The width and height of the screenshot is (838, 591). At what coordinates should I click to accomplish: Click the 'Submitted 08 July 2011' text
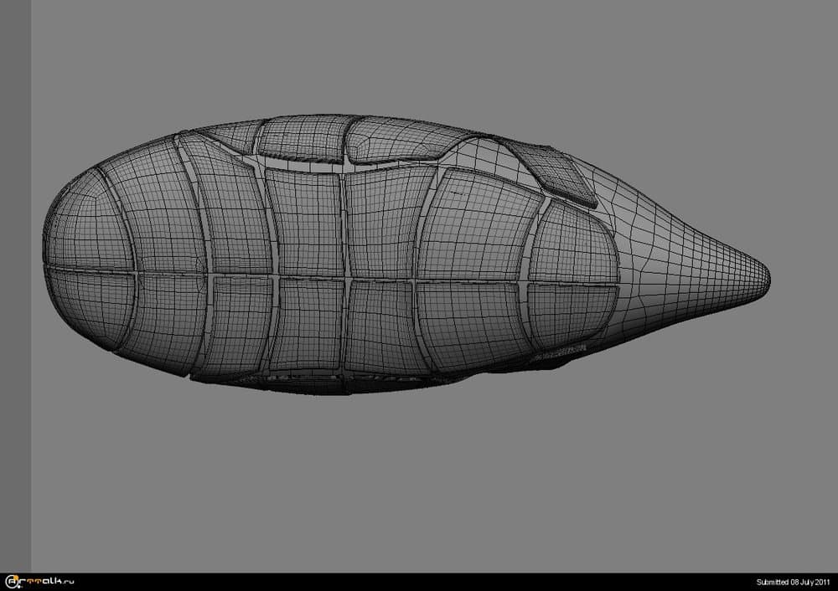point(792,582)
